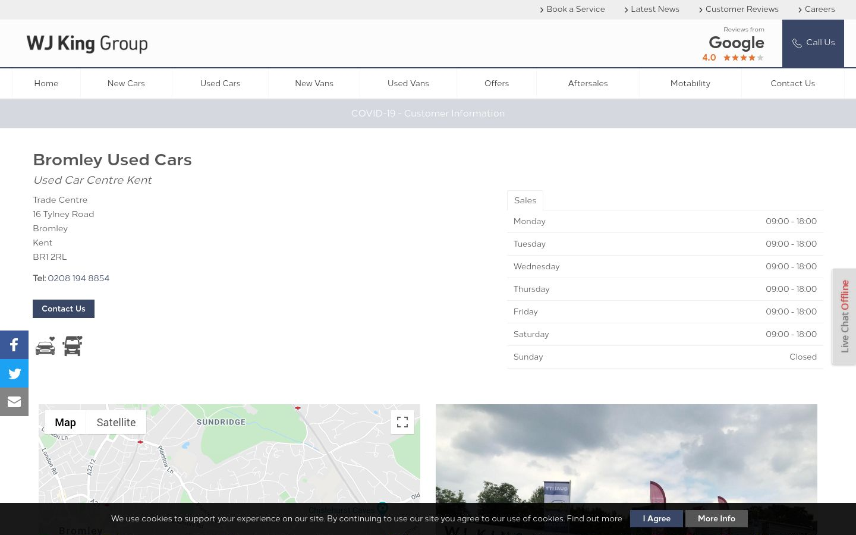The width and height of the screenshot is (856, 535).
Task: Click Saturday opening hours row
Action: pyautogui.click(x=665, y=334)
